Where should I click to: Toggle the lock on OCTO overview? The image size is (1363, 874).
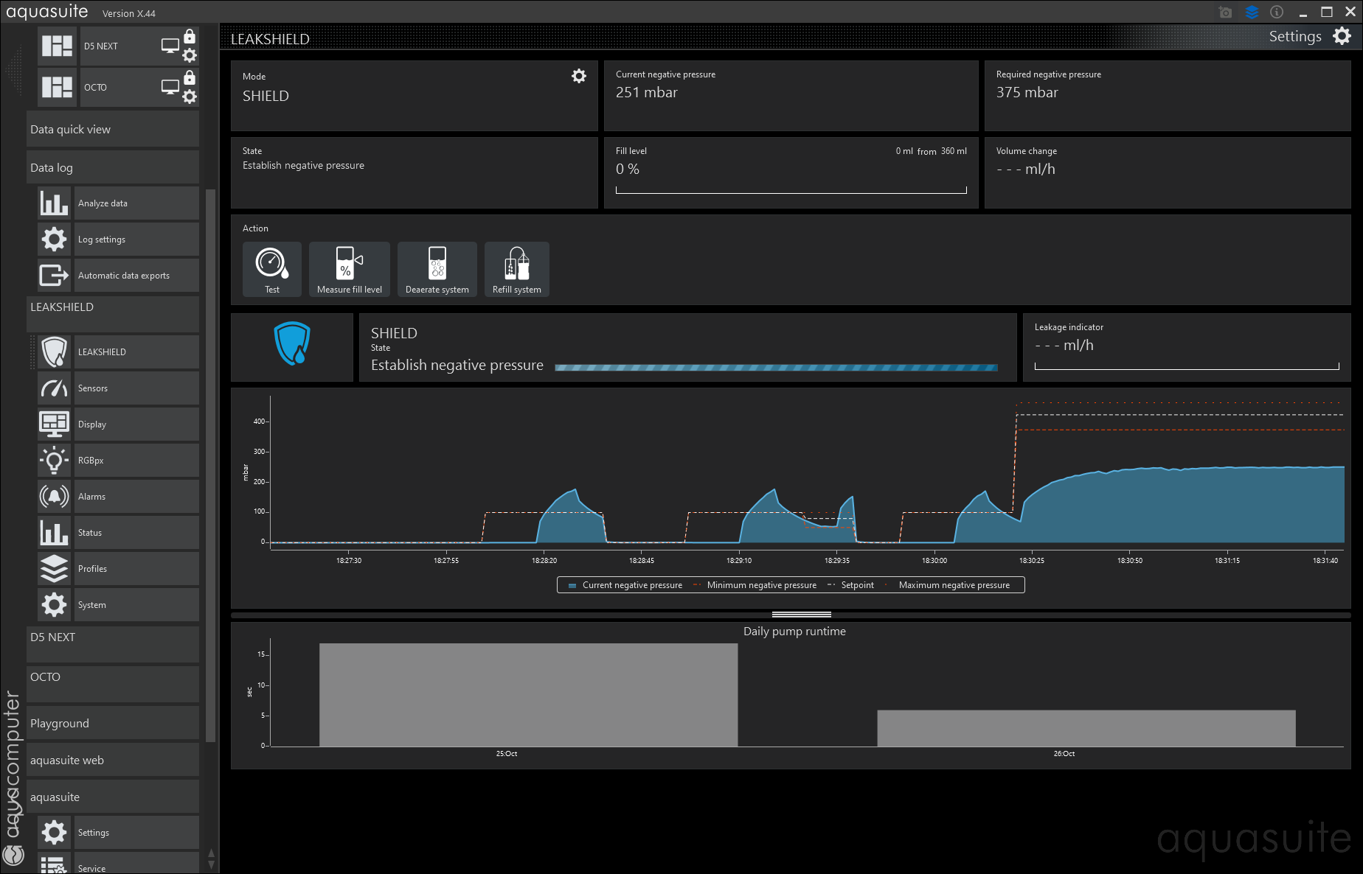pos(190,78)
